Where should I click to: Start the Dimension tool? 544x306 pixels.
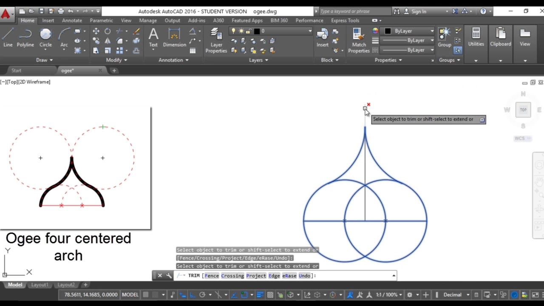[x=174, y=37]
